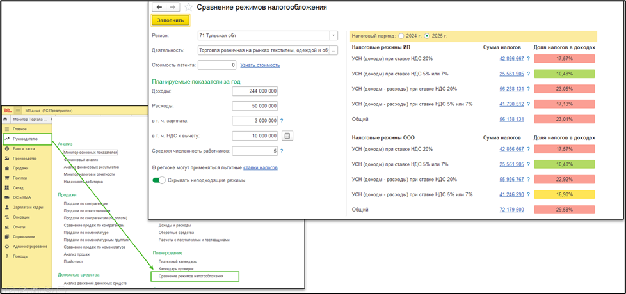The width and height of the screenshot is (626, 294).
Task: Follow the Узнать стоимость link
Action: click(260, 65)
